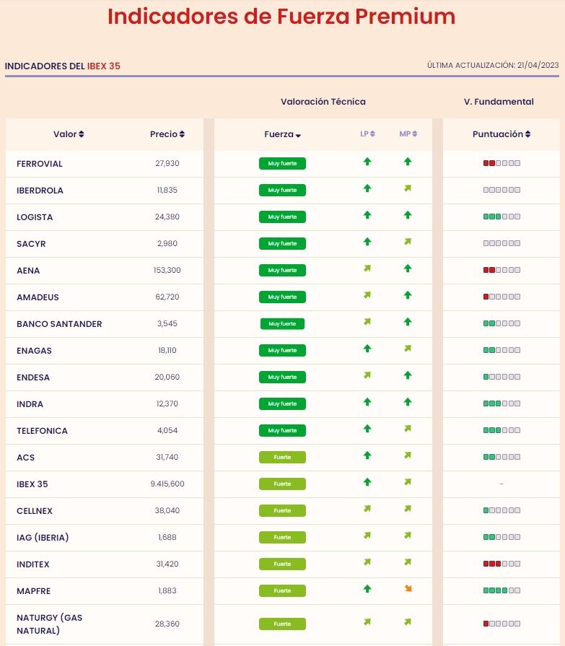Click the IBEX 35 red heading link
The height and width of the screenshot is (646, 565).
[103, 66]
